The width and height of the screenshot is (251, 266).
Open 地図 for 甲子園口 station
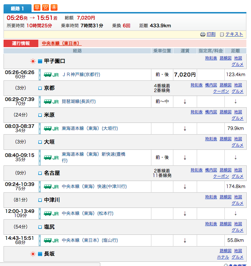coord(238,58)
